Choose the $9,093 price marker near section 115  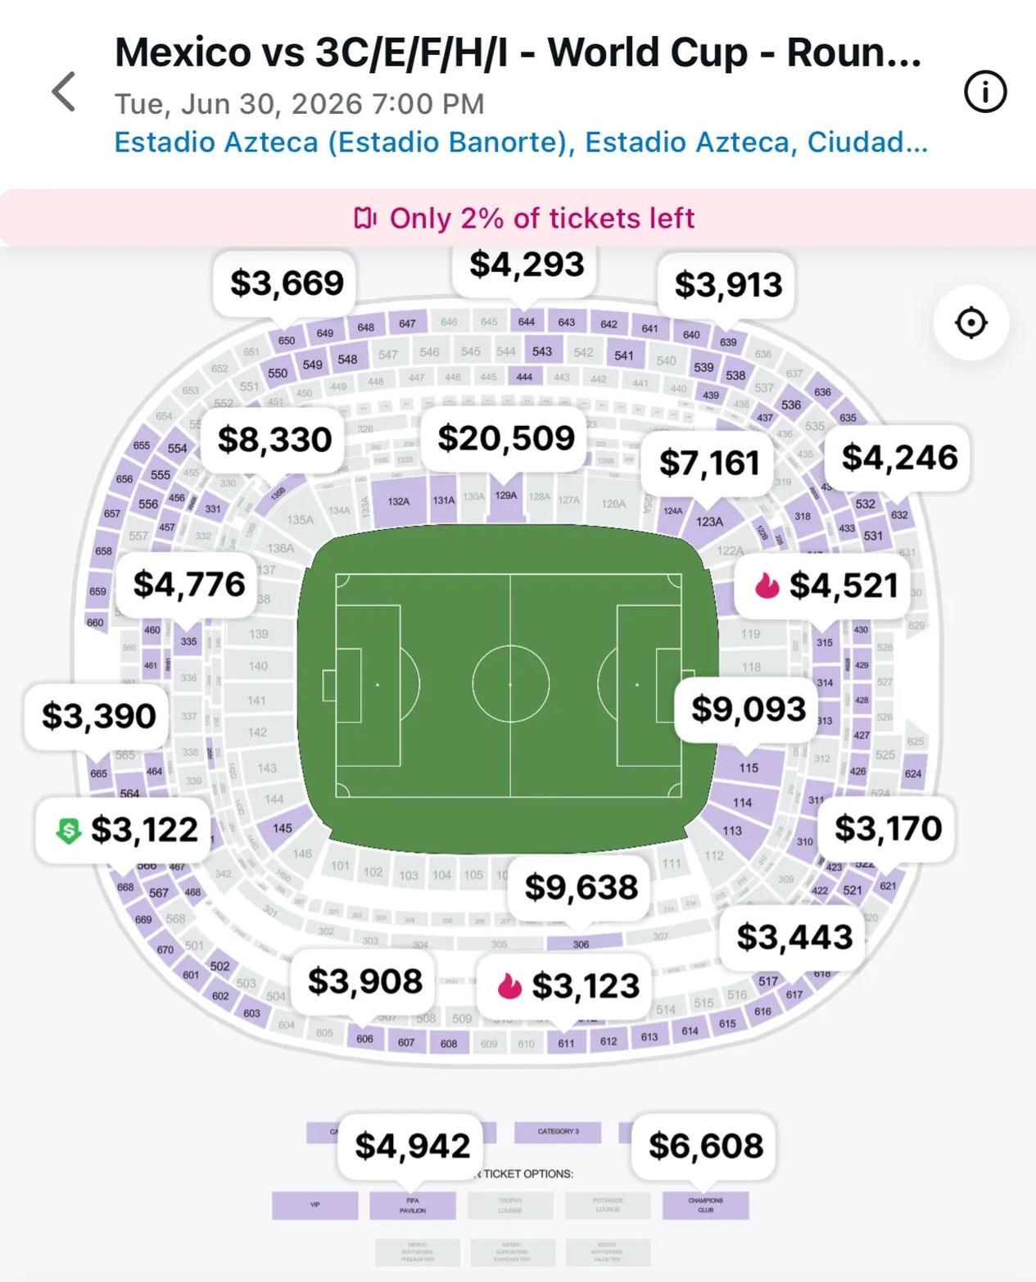[x=749, y=709]
